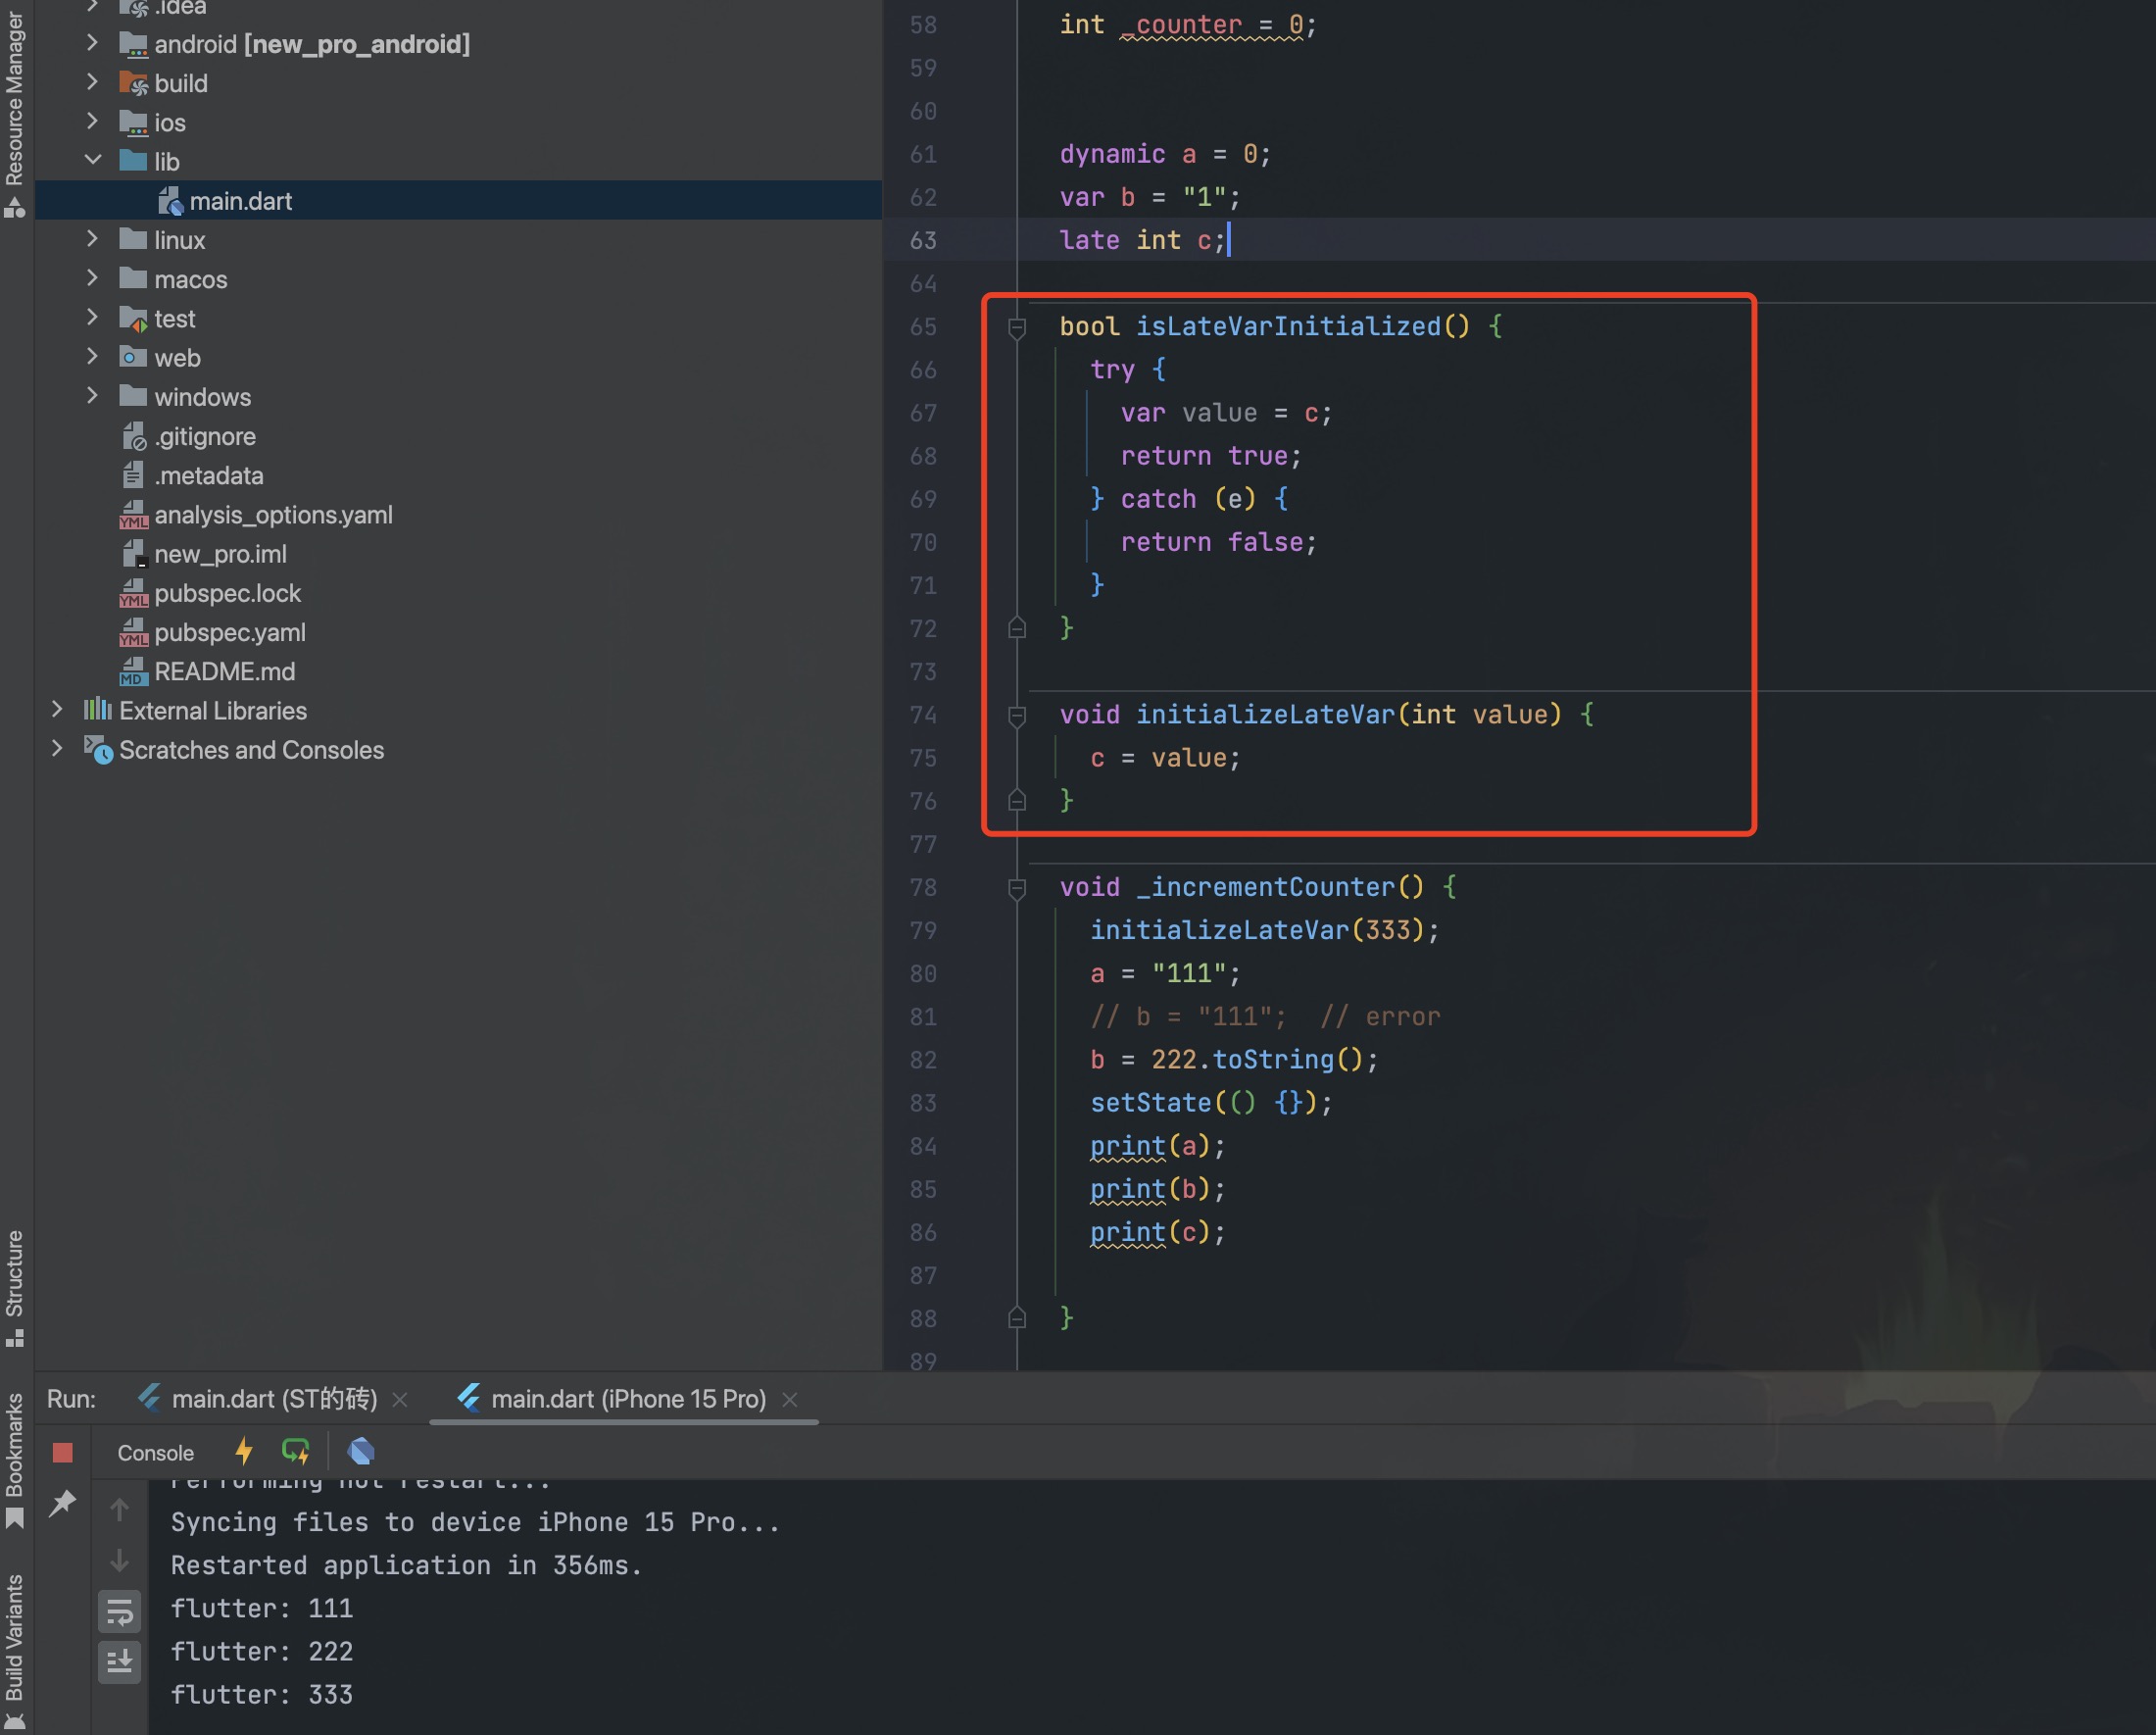Image resolution: width=2156 pixels, height=1735 pixels.
Task: Click the console up arrow icon
Action: [x=119, y=1509]
